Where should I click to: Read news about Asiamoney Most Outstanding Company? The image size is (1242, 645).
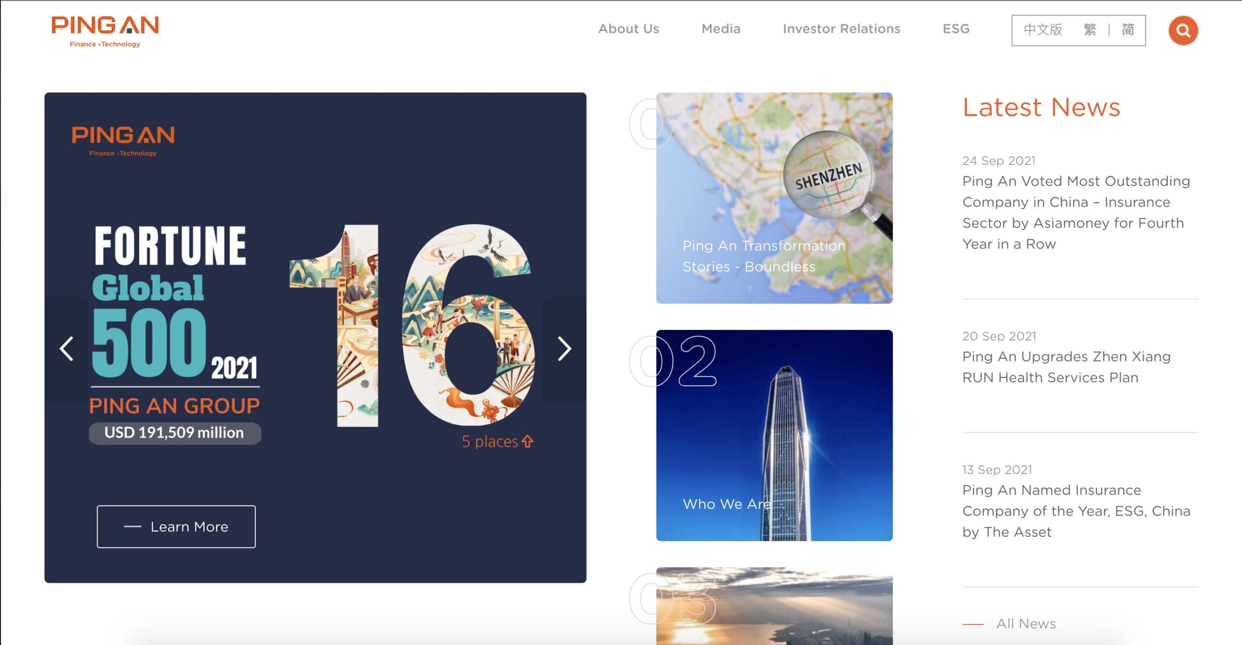pyautogui.click(x=1076, y=213)
